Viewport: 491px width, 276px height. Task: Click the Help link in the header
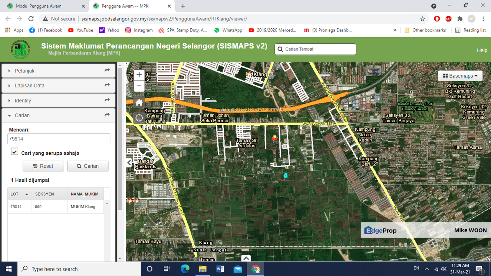[482, 50]
